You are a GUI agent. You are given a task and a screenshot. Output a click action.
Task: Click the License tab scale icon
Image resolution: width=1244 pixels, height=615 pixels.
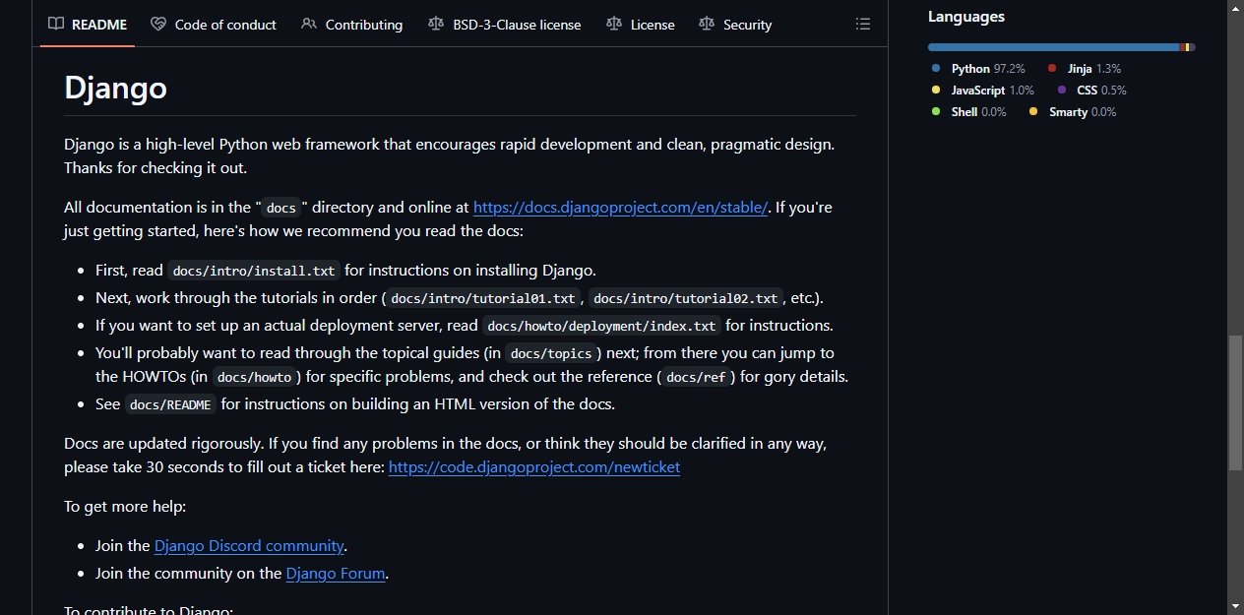pyautogui.click(x=614, y=24)
